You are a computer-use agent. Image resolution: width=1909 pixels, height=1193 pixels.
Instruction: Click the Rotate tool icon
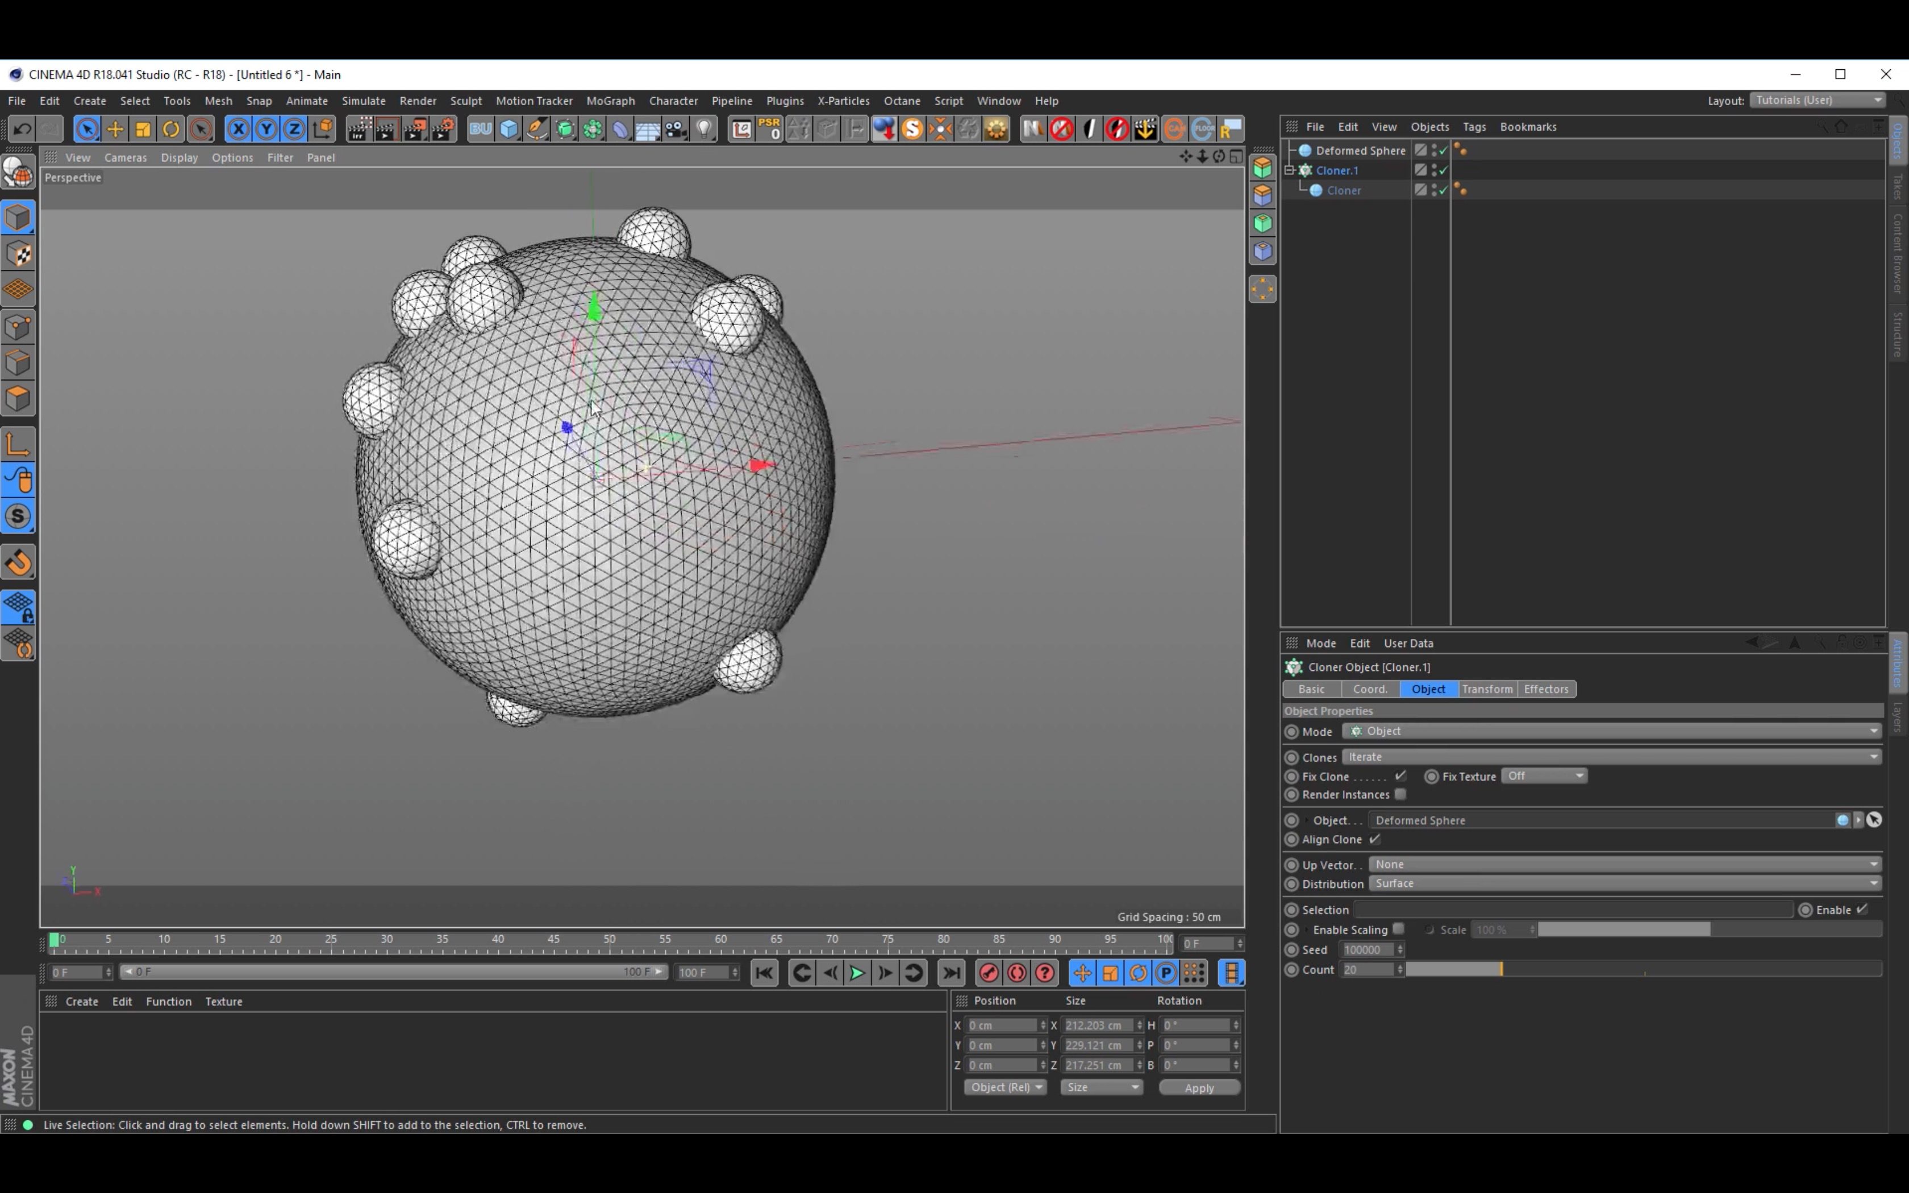pos(169,128)
